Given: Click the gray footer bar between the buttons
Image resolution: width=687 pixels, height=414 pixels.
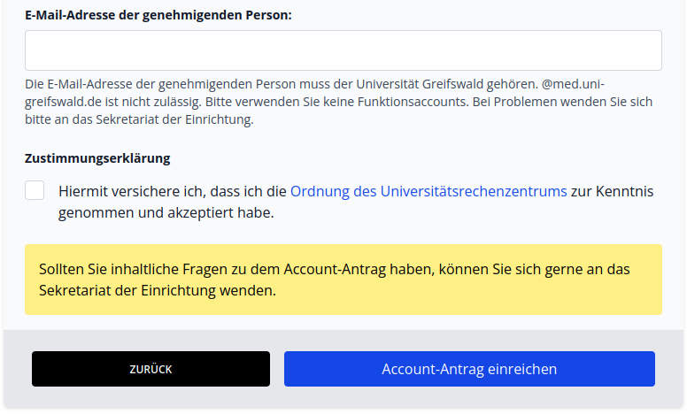Looking at the screenshot, I should pyautogui.click(x=276, y=369).
